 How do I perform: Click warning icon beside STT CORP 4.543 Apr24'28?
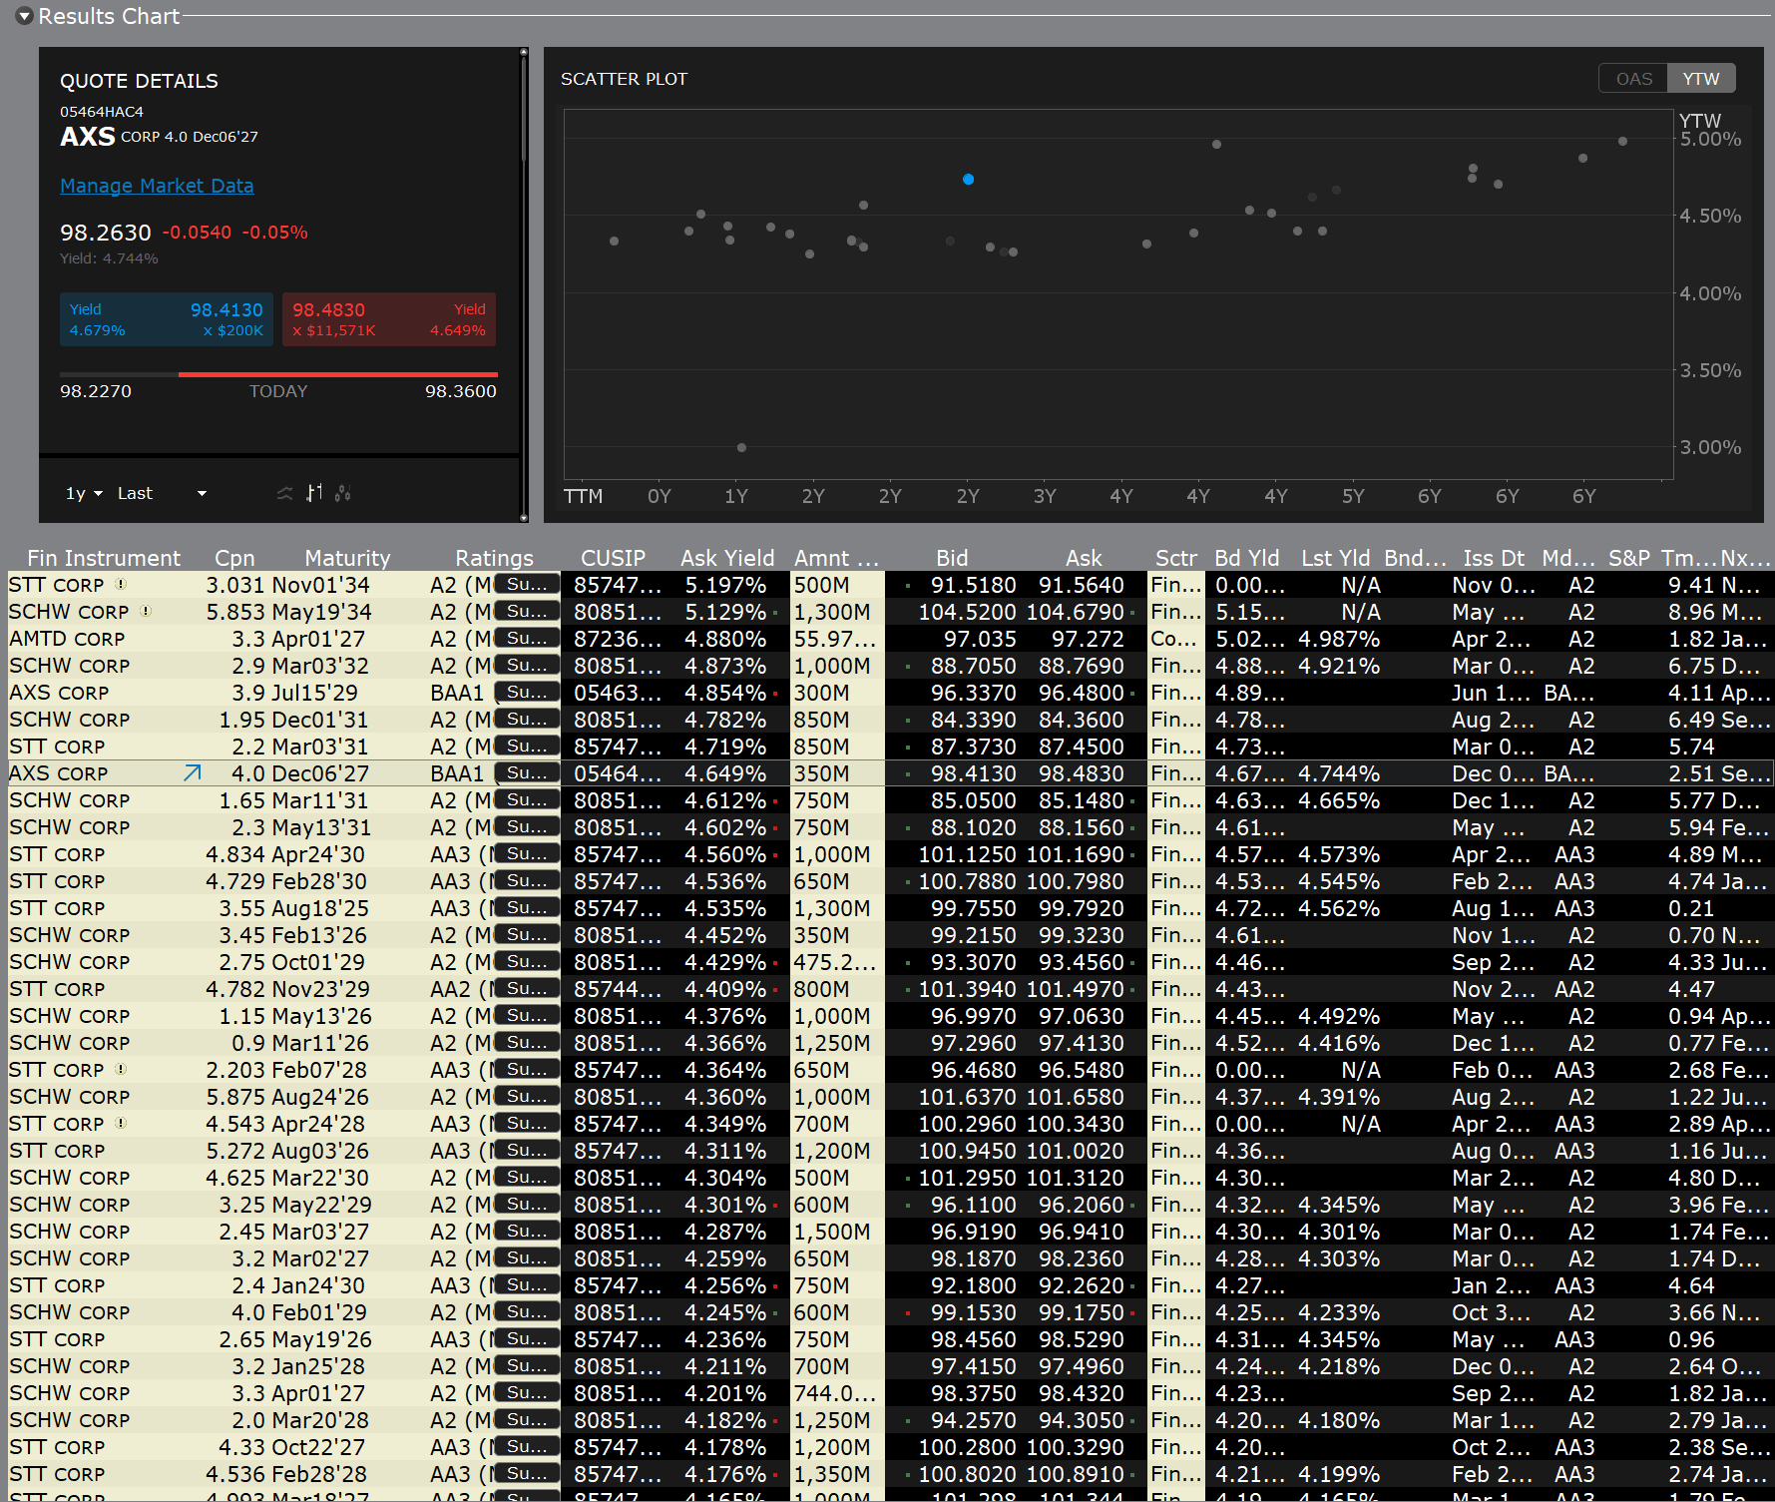[x=121, y=1124]
